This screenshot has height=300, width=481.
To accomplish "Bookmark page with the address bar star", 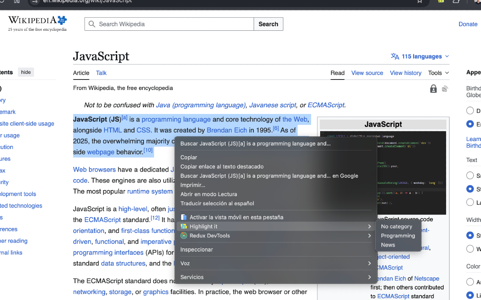I will [420, 1].
